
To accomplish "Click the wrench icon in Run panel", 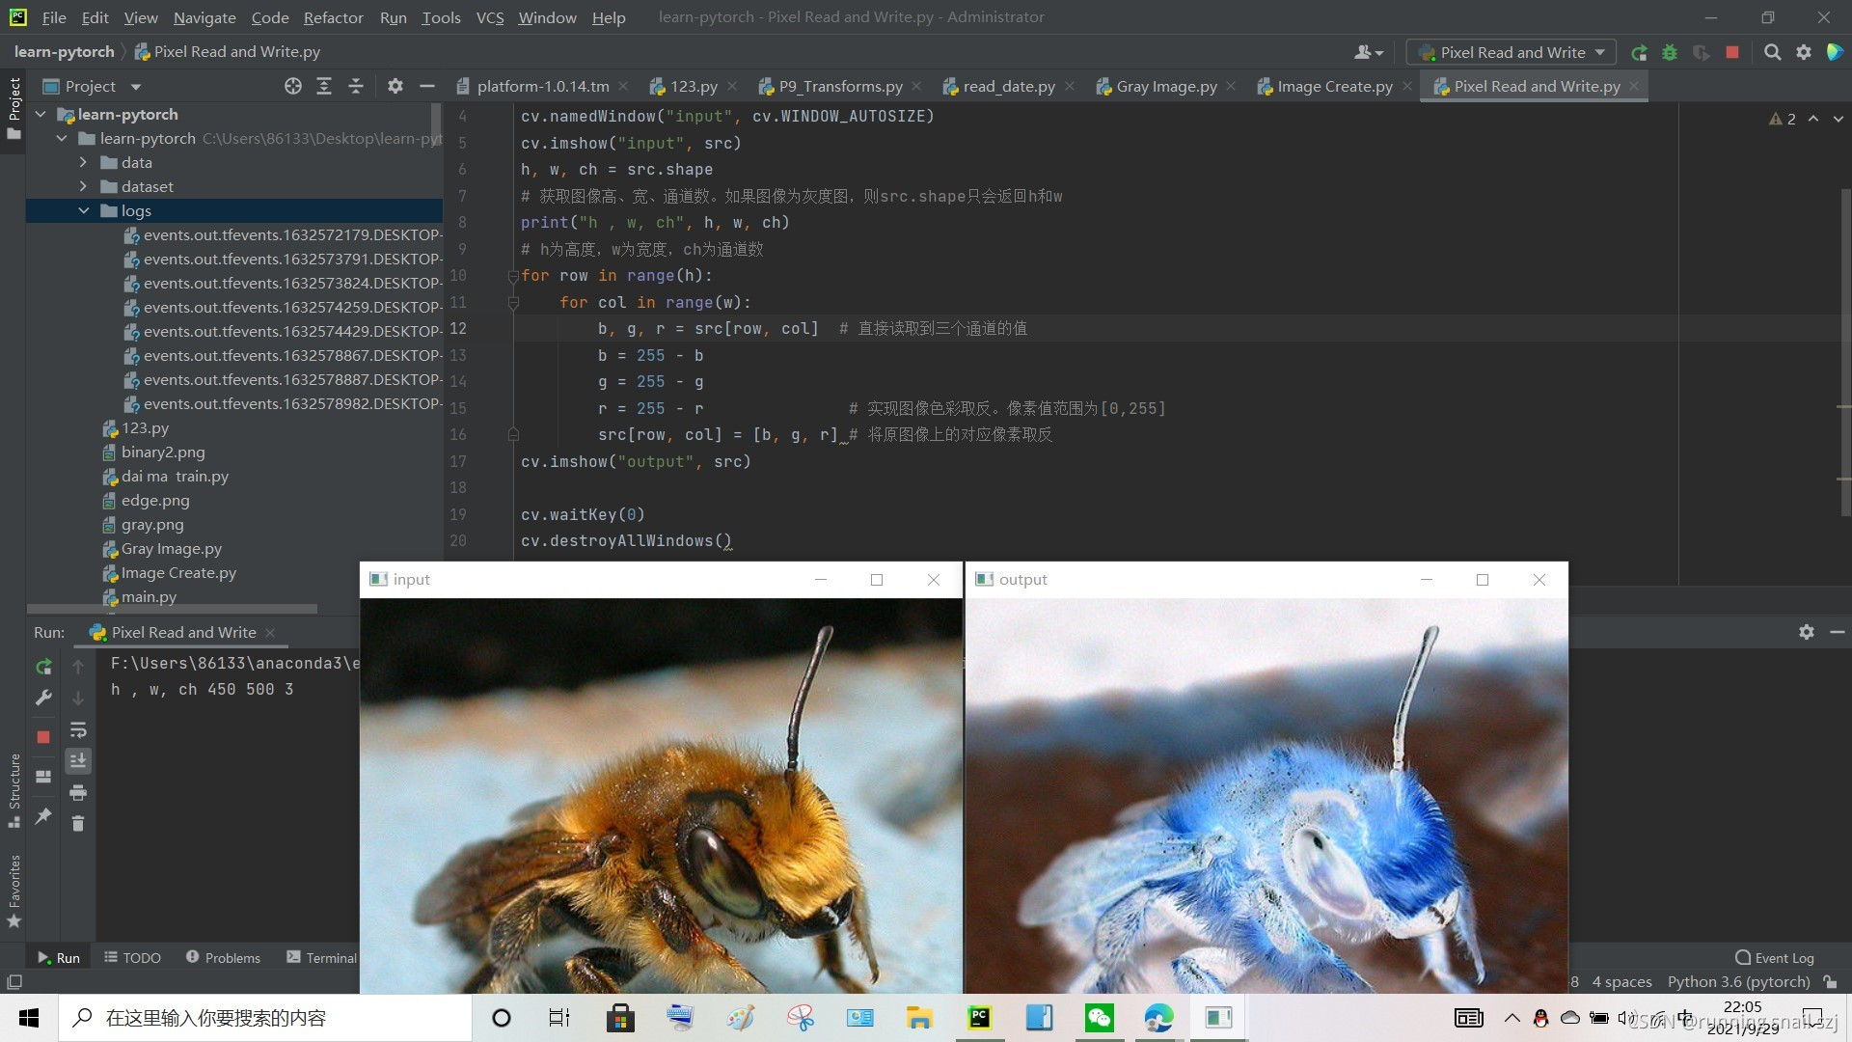I will 43,698.
